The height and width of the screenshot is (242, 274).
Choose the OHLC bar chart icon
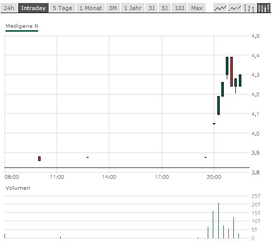249,8
